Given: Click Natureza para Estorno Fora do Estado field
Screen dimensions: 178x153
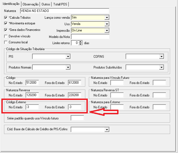Looking at the screenshot, I should (x=159, y=107).
